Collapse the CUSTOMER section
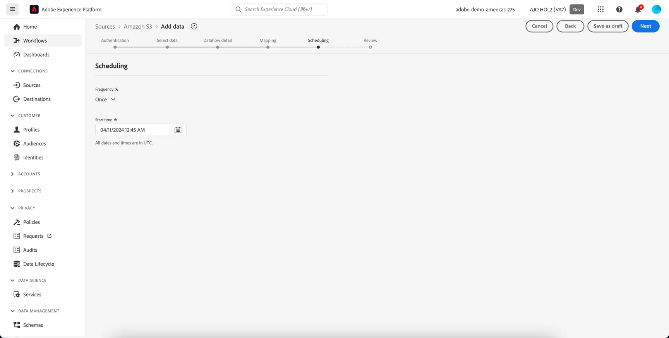Screen dimensions: 669x338 [26, 116]
